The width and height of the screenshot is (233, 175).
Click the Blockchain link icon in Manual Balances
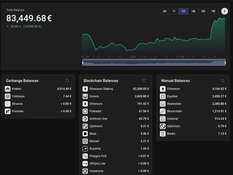click(163, 111)
